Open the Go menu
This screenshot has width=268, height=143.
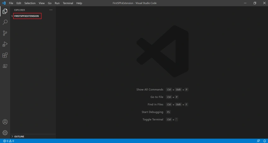tap(50, 3)
